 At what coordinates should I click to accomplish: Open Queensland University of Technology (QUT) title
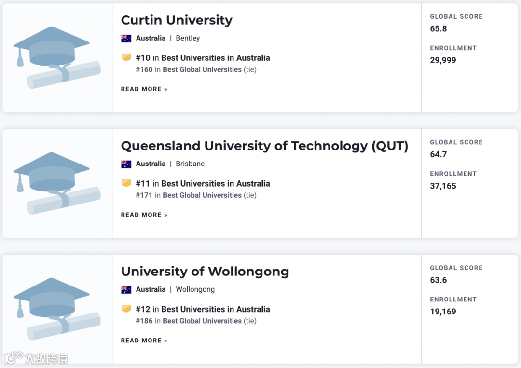[x=264, y=146]
